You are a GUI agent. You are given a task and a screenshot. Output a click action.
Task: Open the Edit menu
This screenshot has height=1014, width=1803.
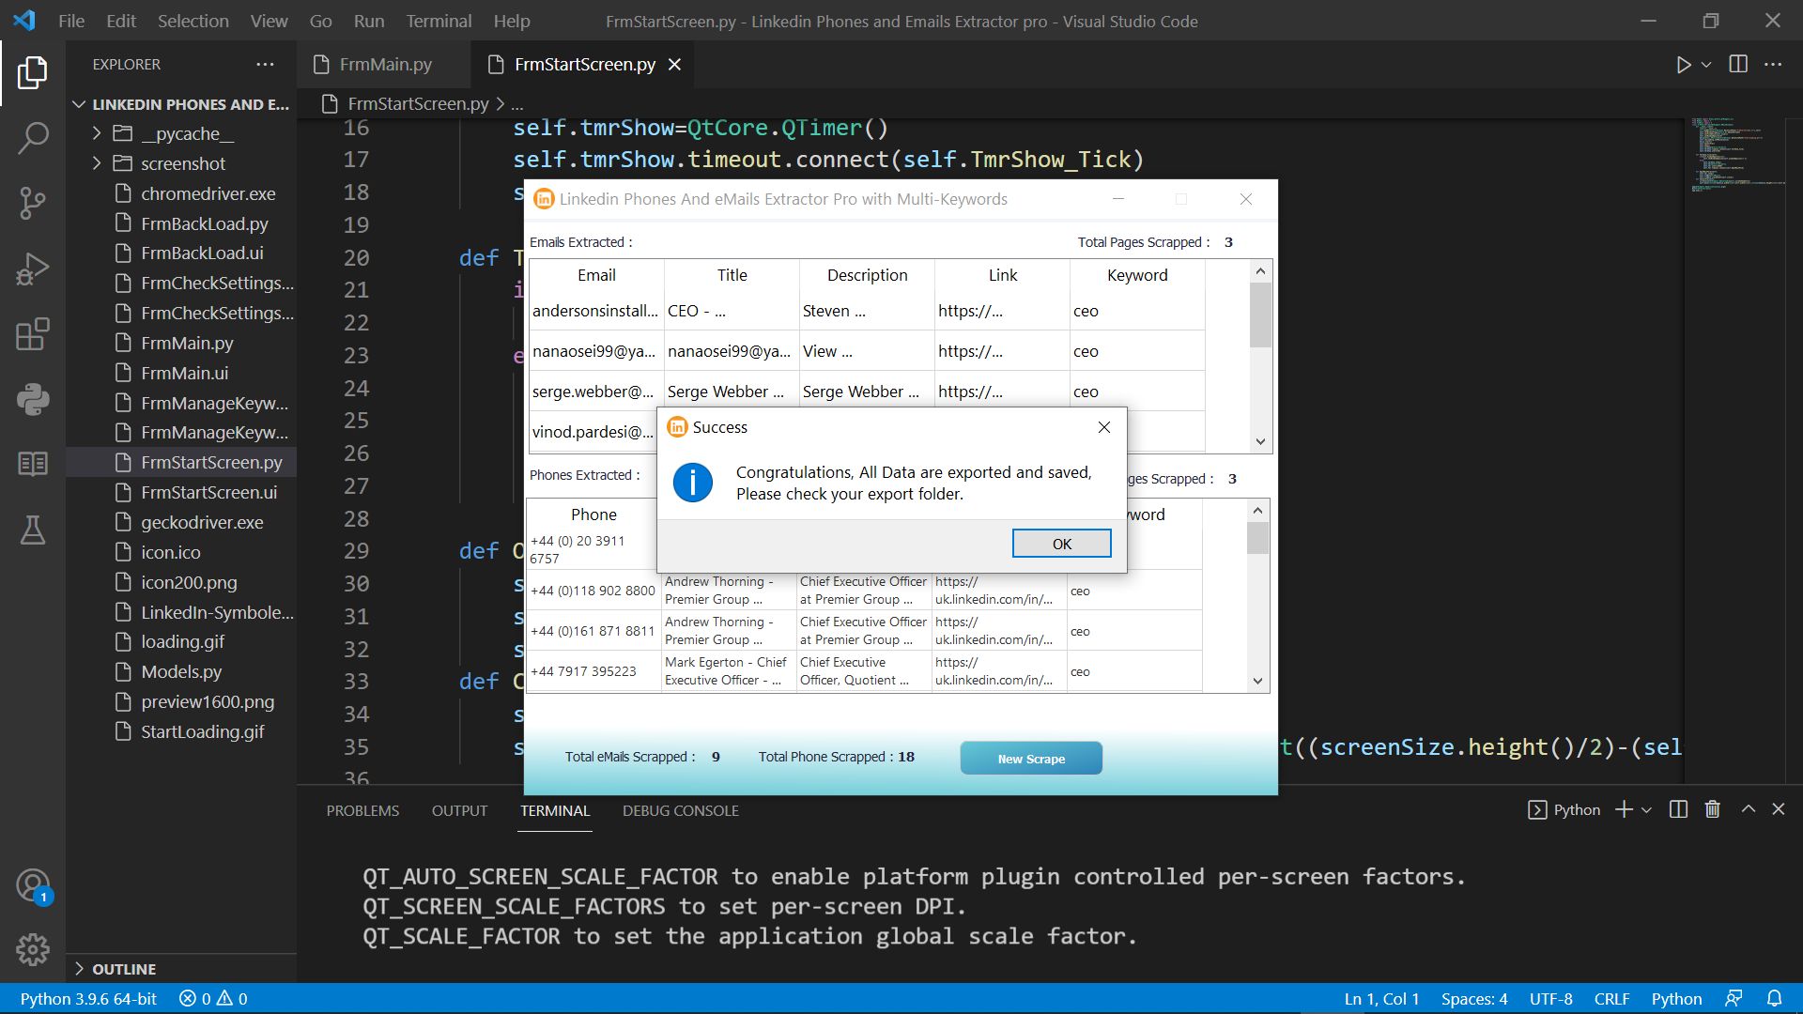point(121,21)
